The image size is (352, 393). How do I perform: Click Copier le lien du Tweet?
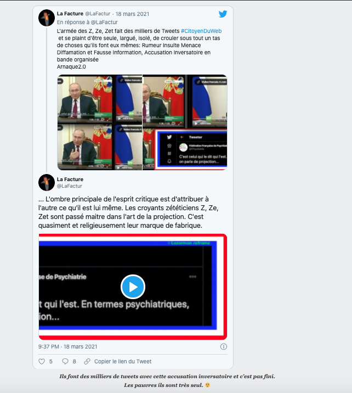pyautogui.click(x=123, y=361)
